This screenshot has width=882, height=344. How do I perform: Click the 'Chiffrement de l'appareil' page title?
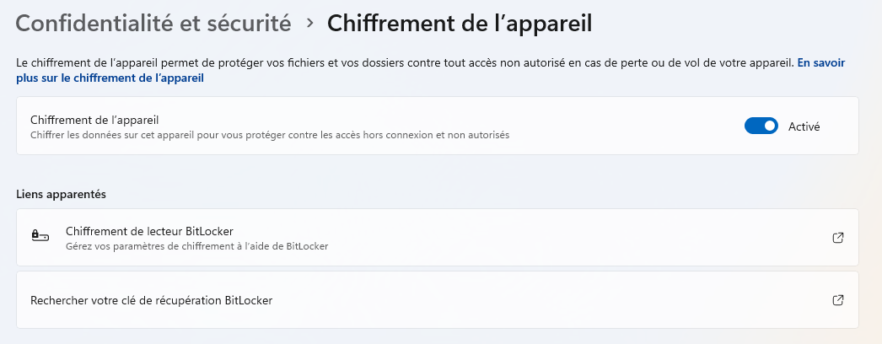[459, 24]
